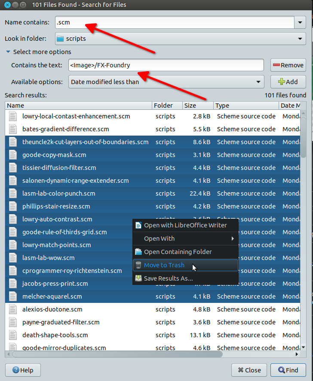The image size is (313, 381).
Task: Click file icon beside lasm-lab-wow.scm
Action: tap(13, 258)
